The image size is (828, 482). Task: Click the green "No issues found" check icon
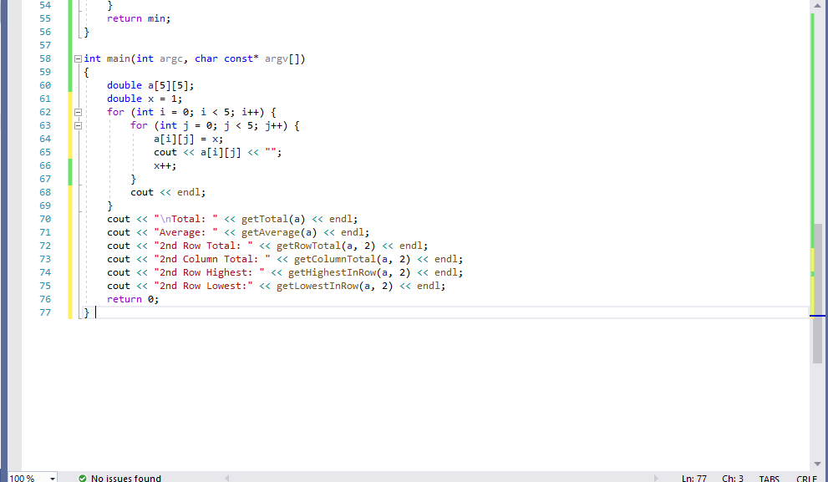[x=82, y=478]
